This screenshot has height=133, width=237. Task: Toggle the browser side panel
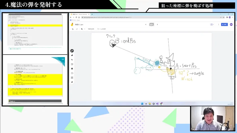[x=227, y=17]
